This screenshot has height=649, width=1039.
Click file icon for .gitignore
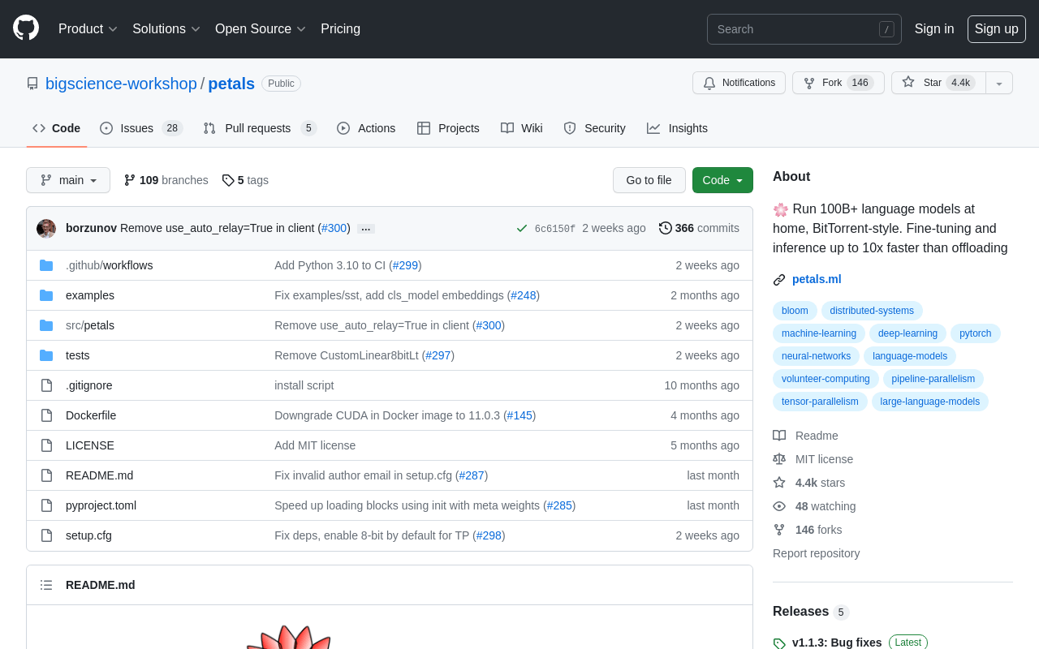pos(46,385)
